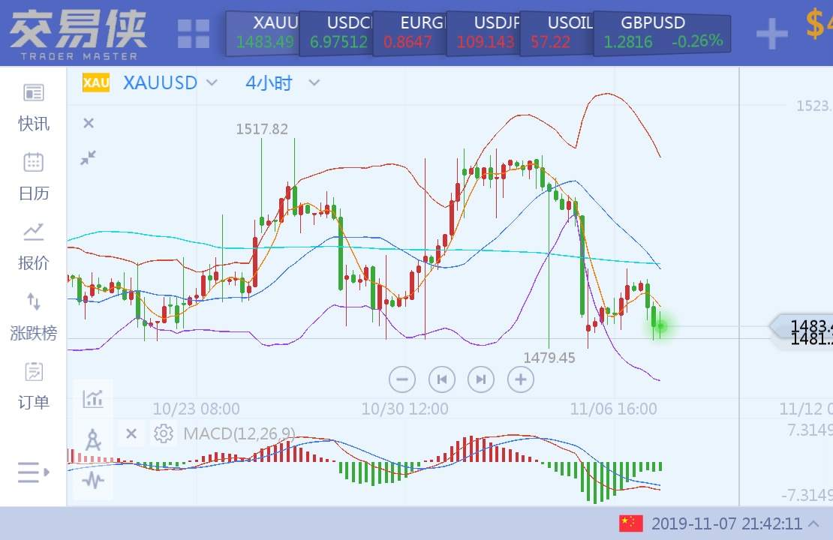The width and height of the screenshot is (833, 540).
Task: Open MACD indicator settings gear
Action: click(x=163, y=433)
